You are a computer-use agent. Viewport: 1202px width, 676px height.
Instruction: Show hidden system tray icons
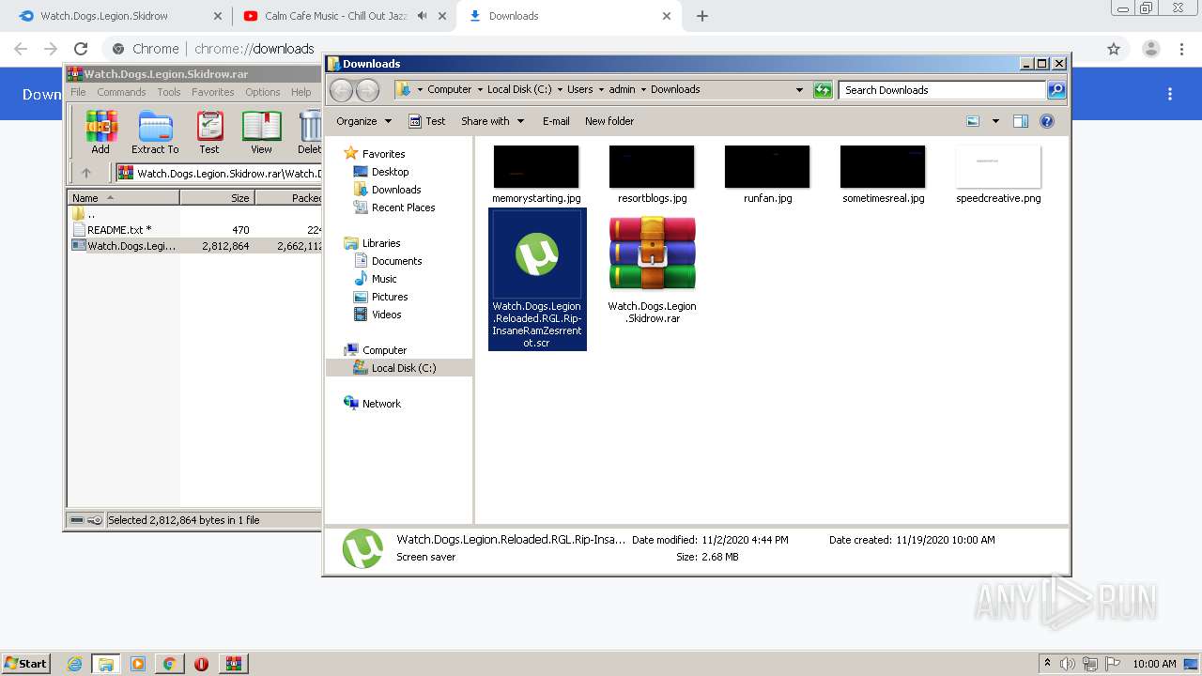point(1048,664)
